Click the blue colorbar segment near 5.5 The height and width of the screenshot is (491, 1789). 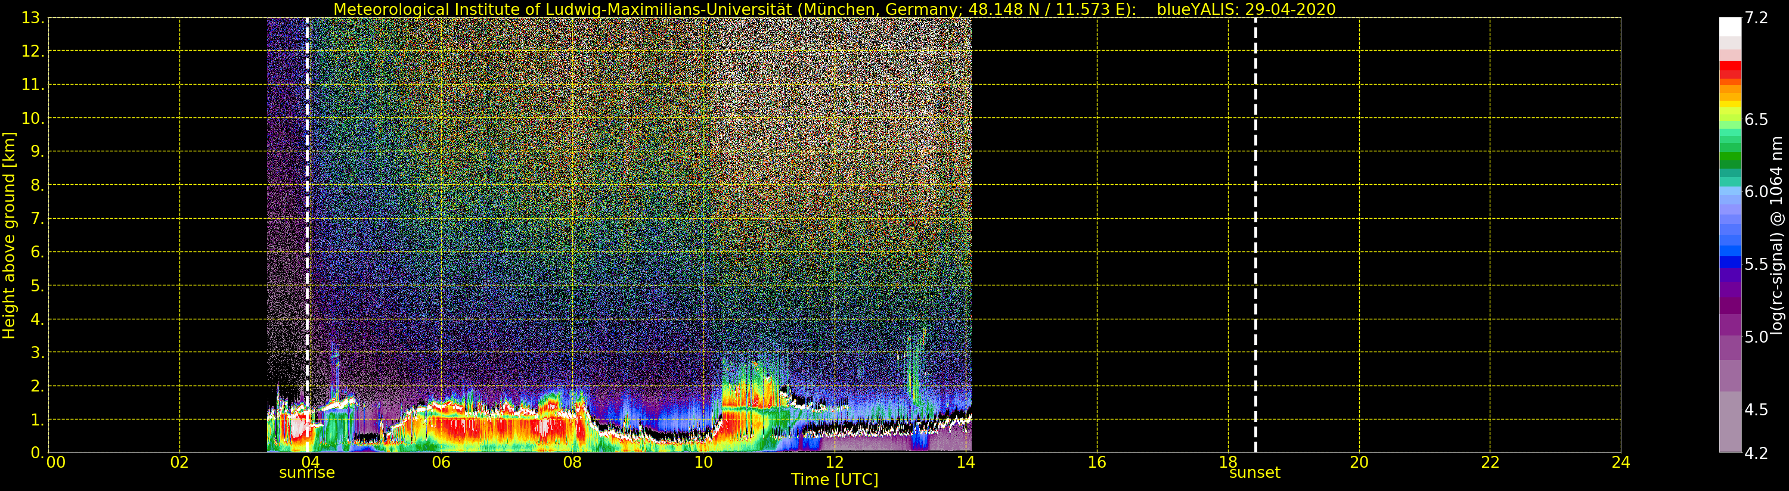pos(1730,263)
